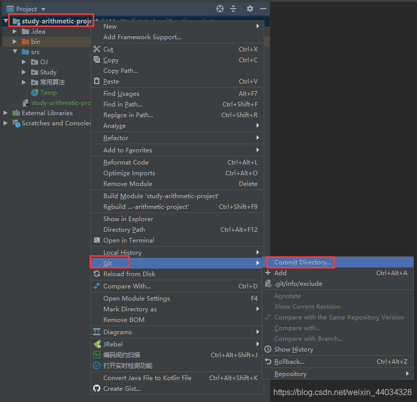Open the Project view dropdown arrow
Screen dimensions: 417x402
click(43, 9)
